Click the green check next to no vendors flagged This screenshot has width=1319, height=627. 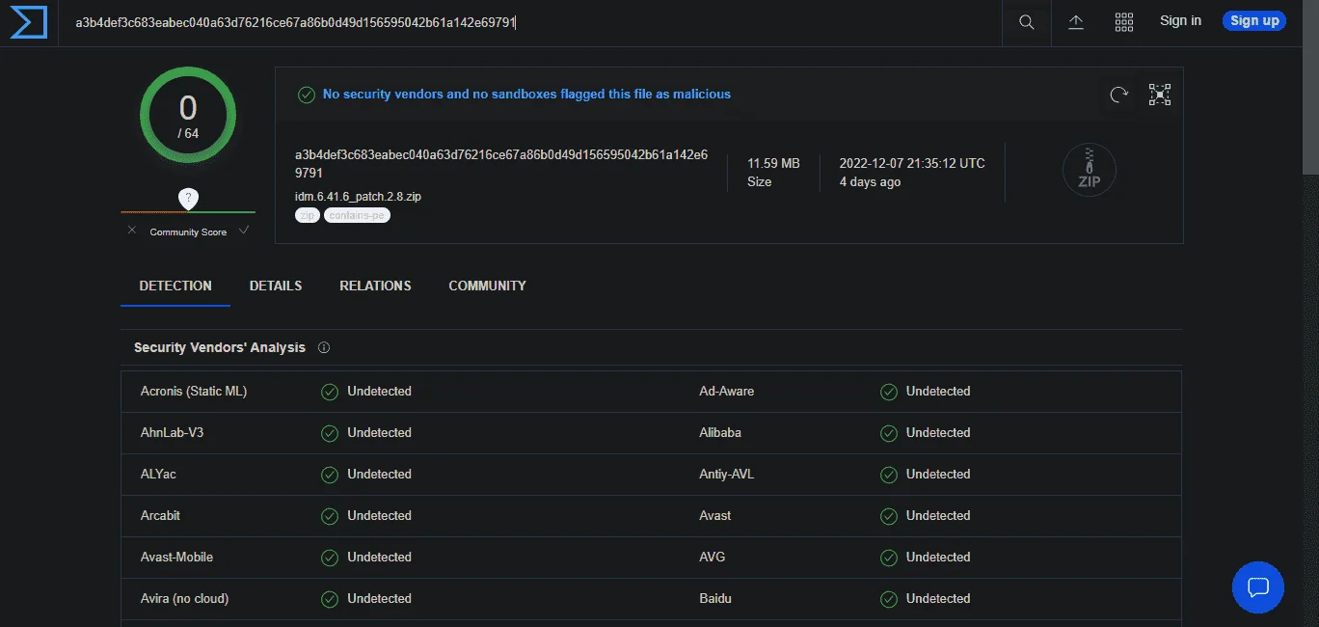(x=307, y=95)
